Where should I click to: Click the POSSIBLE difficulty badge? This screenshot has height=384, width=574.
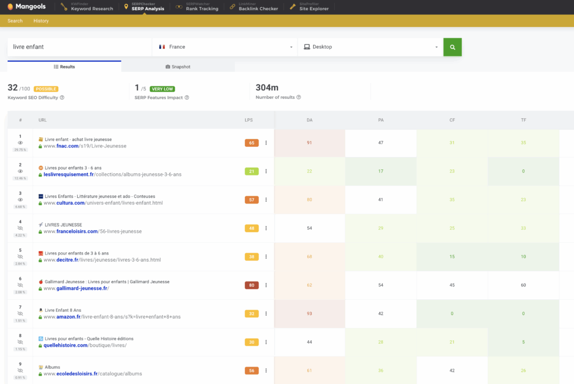coord(46,89)
